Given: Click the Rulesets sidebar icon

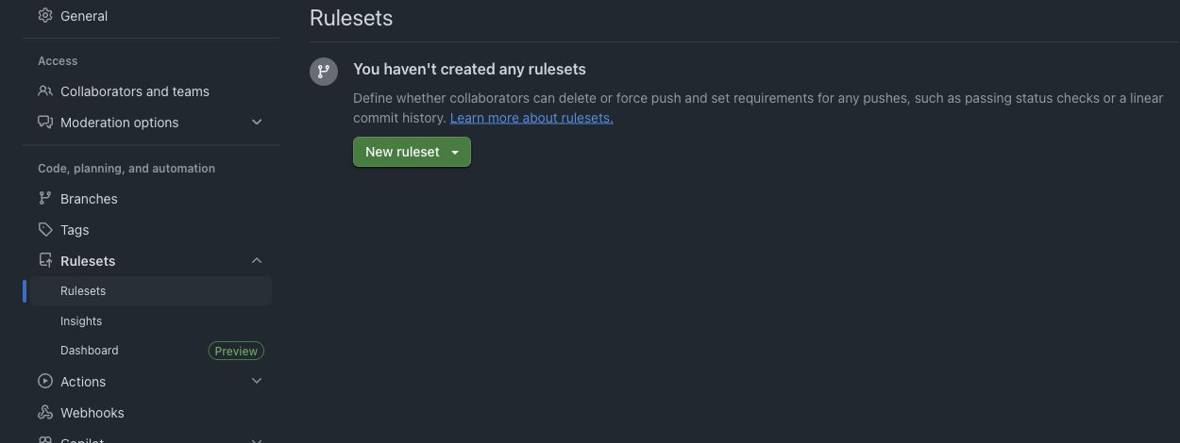Looking at the screenshot, I should pos(45,261).
